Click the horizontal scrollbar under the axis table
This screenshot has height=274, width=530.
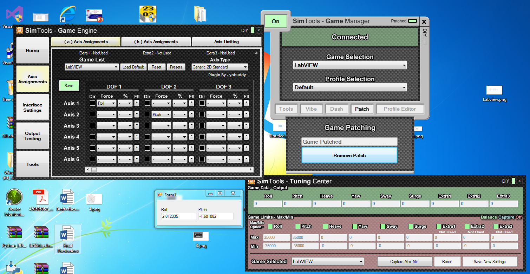(169, 170)
